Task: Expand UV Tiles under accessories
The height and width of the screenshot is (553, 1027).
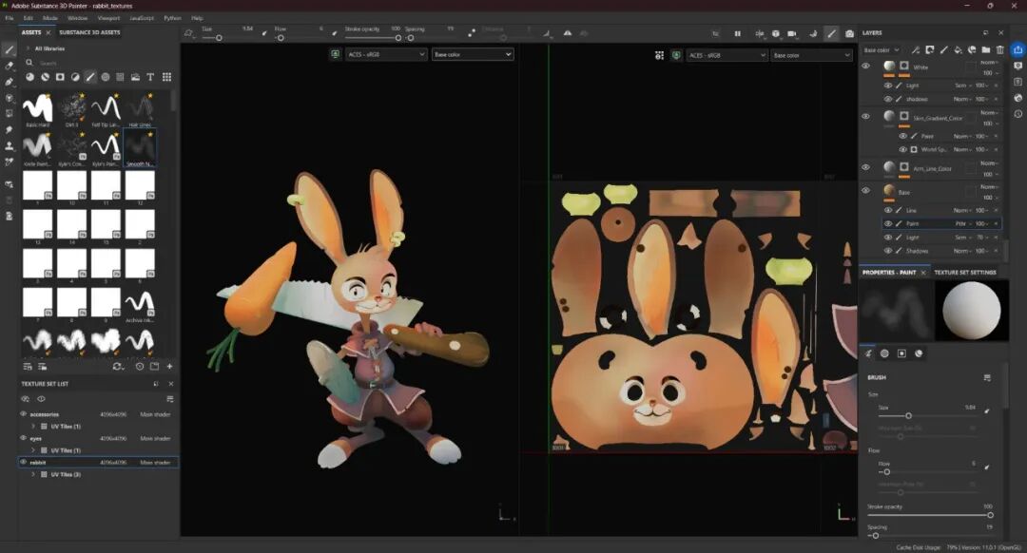Action: pyautogui.click(x=33, y=426)
